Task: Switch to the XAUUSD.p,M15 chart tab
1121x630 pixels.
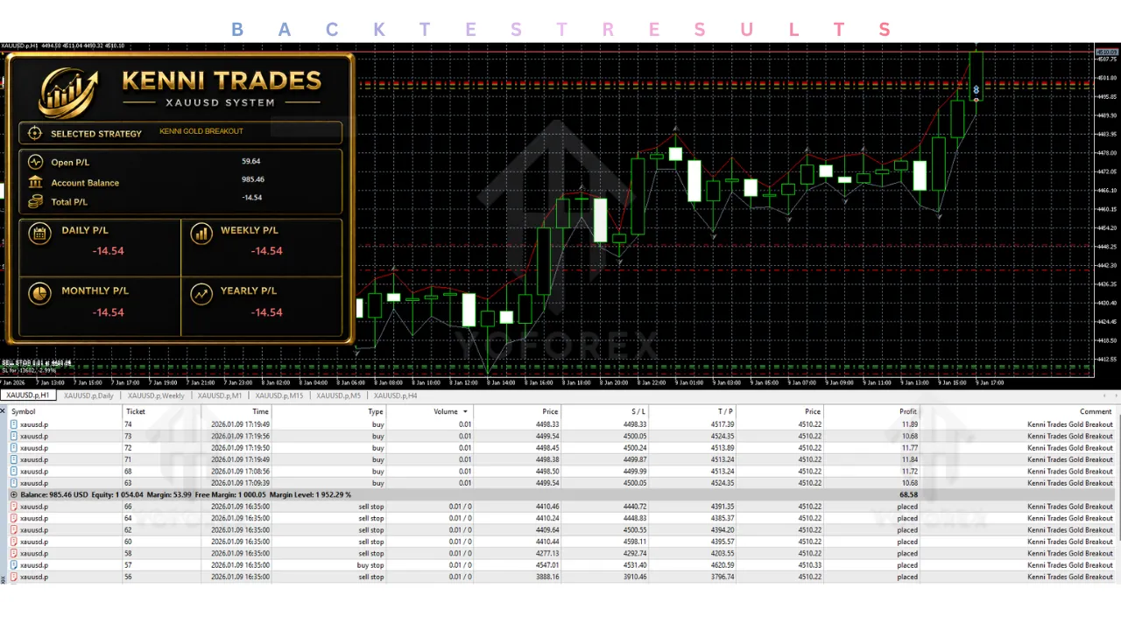Action: (278, 395)
